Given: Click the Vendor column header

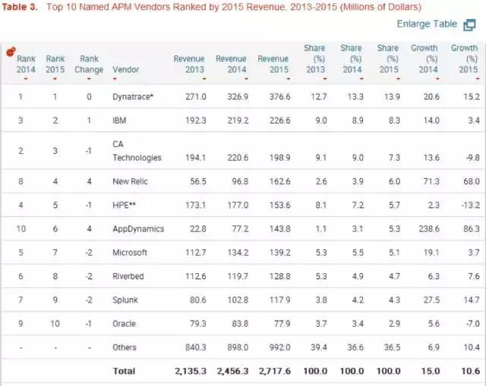Looking at the screenshot, I should (125, 70).
